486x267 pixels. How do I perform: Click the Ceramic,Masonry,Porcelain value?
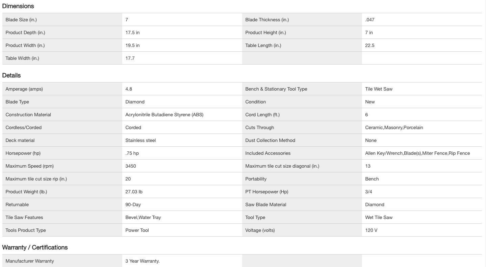click(394, 127)
